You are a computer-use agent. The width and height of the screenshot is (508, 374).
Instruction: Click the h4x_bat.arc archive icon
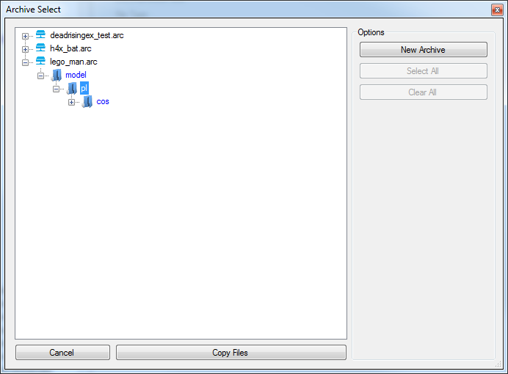[40, 48]
